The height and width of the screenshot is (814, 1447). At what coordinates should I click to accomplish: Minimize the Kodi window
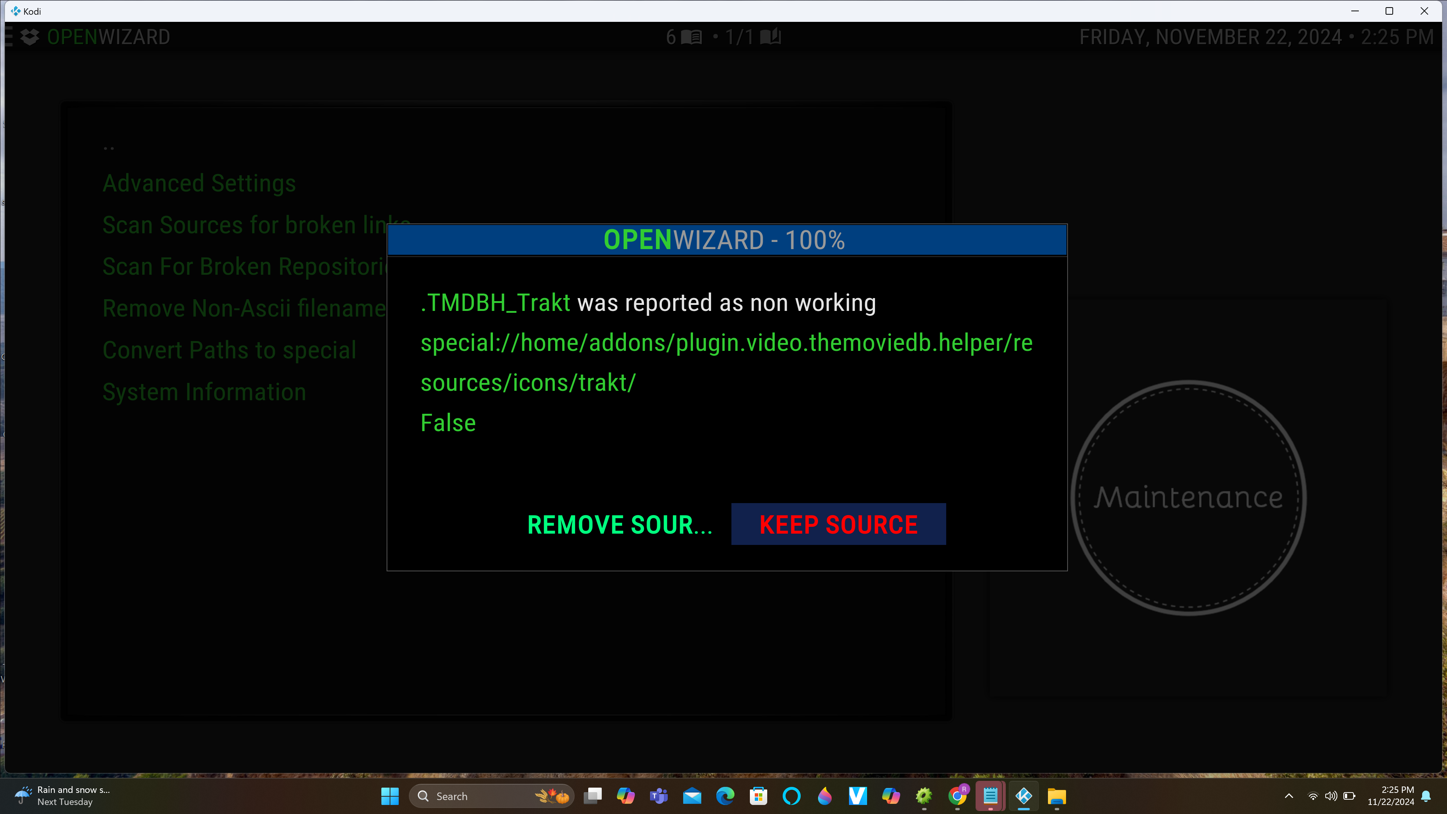click(1355, 11)
